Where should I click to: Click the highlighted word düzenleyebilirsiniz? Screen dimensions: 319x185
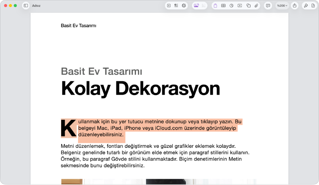(x=101, y=135)
